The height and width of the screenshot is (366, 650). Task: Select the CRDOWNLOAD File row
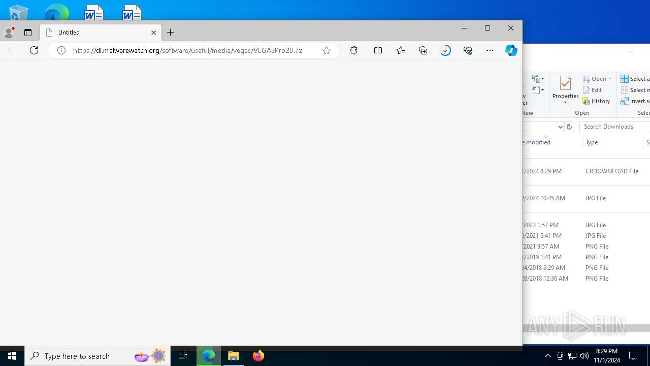click(587, 171)
